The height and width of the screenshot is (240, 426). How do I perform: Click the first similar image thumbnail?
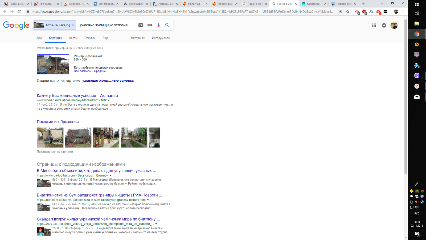[50, 138]
